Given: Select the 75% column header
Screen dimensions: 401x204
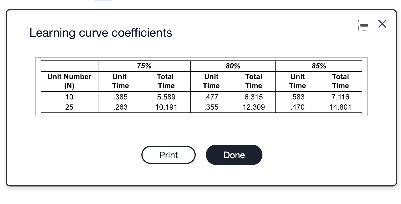Looking at the screenshot, I should [x=144, y=66].
